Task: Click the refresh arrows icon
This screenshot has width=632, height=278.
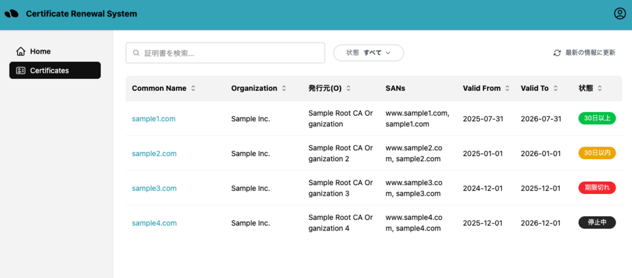Action: [557, 53]
